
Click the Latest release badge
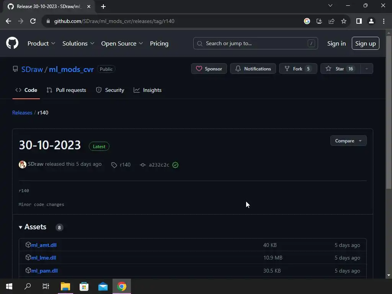pos(99,147)
